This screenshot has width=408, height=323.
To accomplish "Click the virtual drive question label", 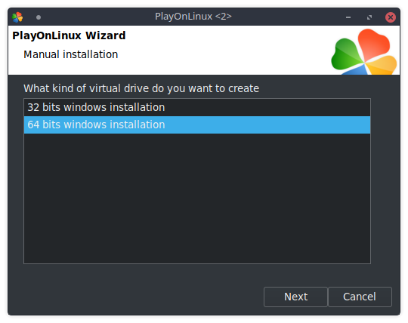I will (141, 88).
